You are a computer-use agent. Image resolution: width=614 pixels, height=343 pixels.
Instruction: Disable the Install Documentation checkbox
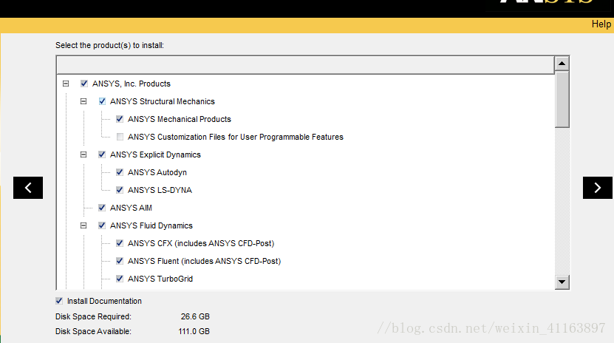coord(59,301)
